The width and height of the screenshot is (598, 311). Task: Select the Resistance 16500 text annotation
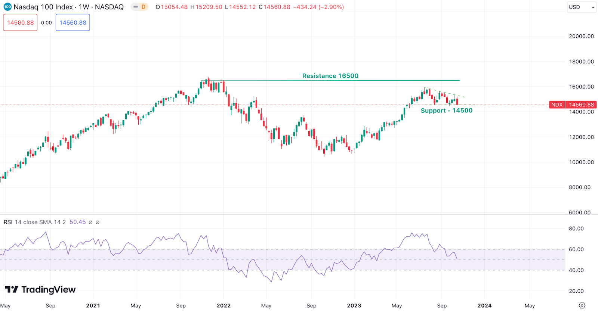coord(330,76)
